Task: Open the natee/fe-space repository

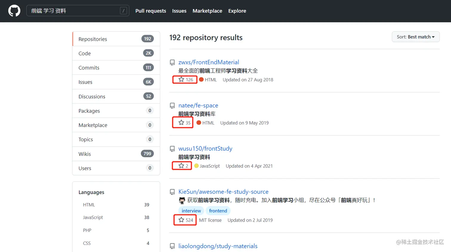Action: [x=198, y=105]
